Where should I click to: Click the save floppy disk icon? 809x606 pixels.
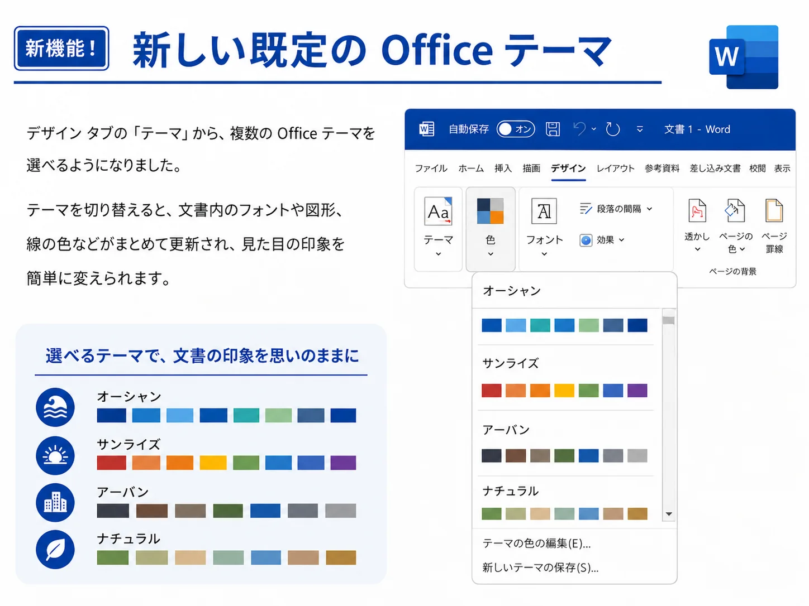553,129
